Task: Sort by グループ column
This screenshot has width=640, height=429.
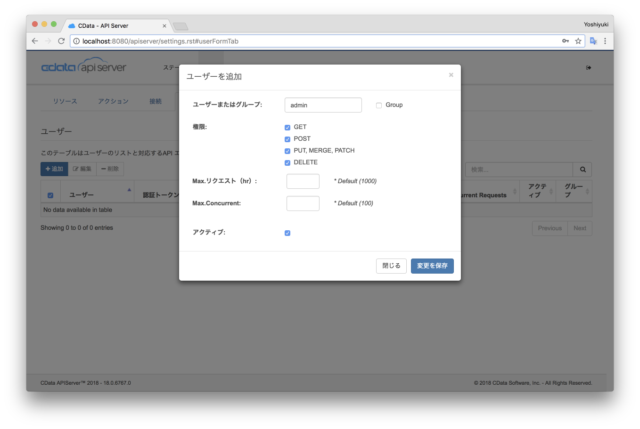Action: [574, 191]
